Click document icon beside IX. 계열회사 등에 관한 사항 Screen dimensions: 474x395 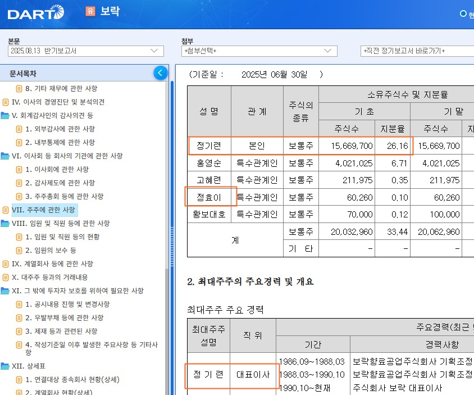(6, 264)
